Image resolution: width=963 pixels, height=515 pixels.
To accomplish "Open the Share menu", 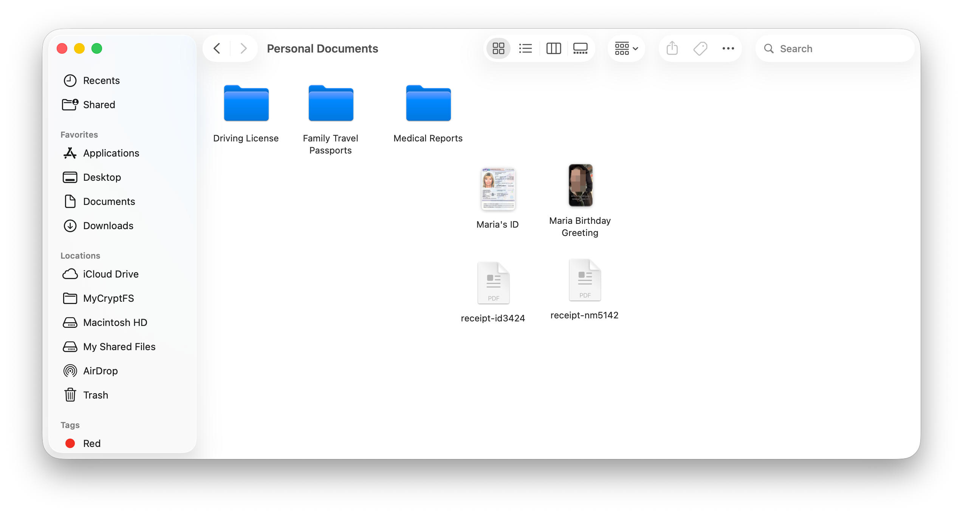I will point(672,48).
